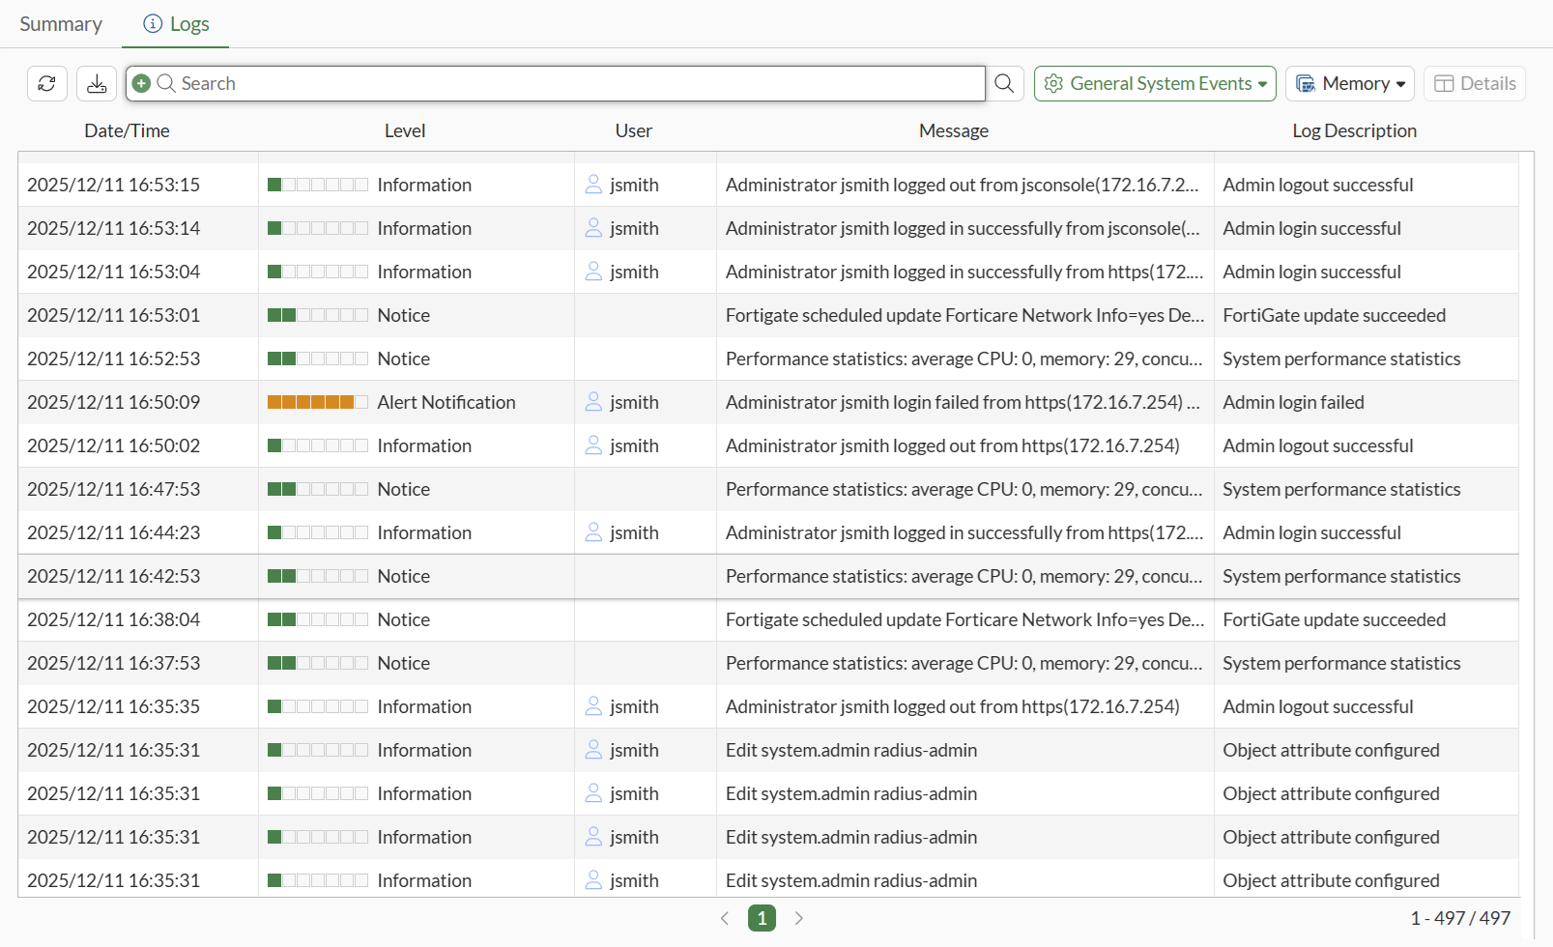Click the magnifier search button
1553x947 pixels.
coord(1004,84)
